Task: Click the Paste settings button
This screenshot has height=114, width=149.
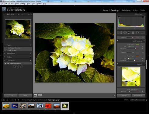Action: pyautogui.click(x=25, y=95)
